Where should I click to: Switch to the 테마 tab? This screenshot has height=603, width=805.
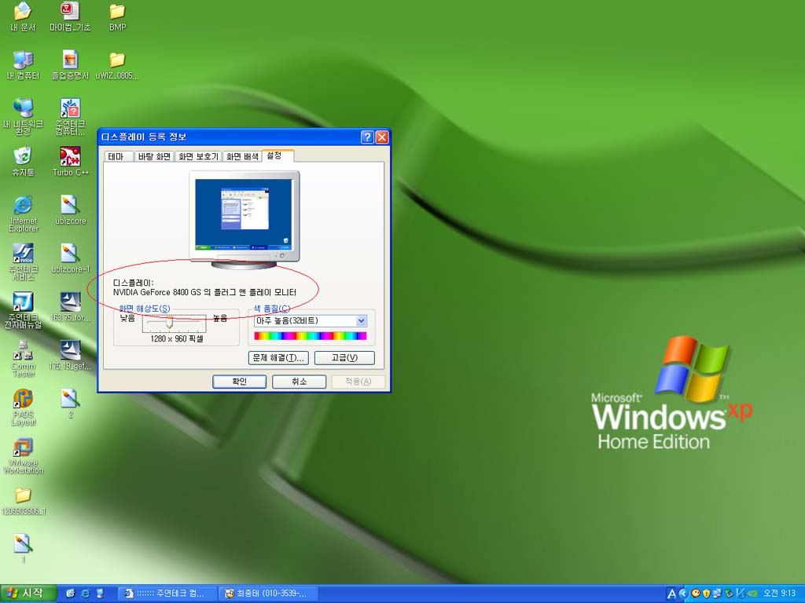click(x=118, y=156)
